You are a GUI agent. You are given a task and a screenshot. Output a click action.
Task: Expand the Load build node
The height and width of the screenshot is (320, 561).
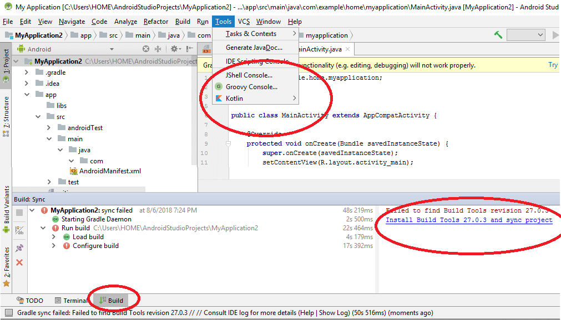pos(54,237)
